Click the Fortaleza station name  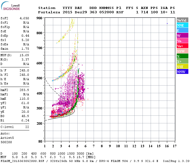(x=49, y=12)
